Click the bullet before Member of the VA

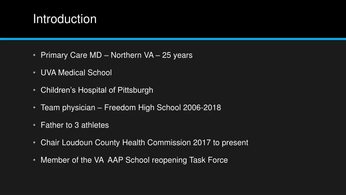coord(34,160)
